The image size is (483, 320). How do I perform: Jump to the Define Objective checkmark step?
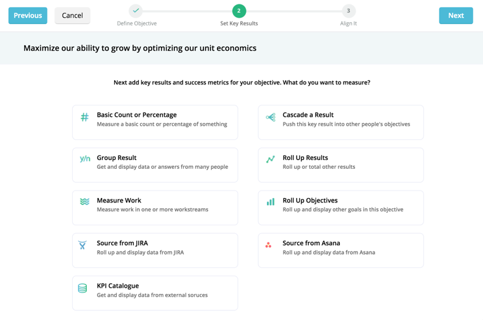(136, 11)
